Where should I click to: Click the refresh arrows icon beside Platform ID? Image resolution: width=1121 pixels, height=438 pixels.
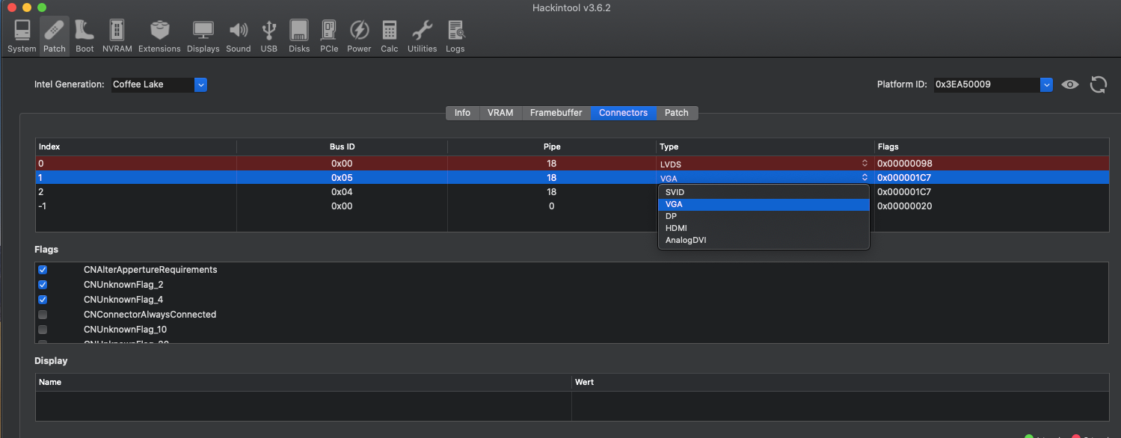1098,84
